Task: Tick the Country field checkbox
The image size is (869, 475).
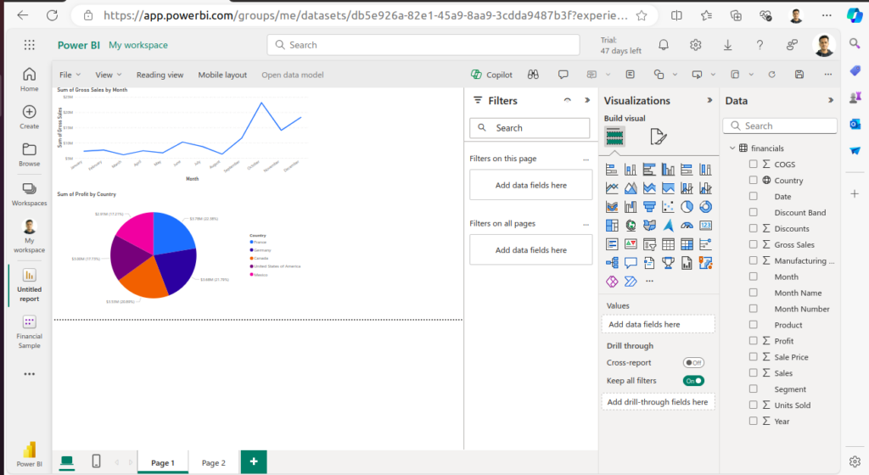Action: (753, 181)
